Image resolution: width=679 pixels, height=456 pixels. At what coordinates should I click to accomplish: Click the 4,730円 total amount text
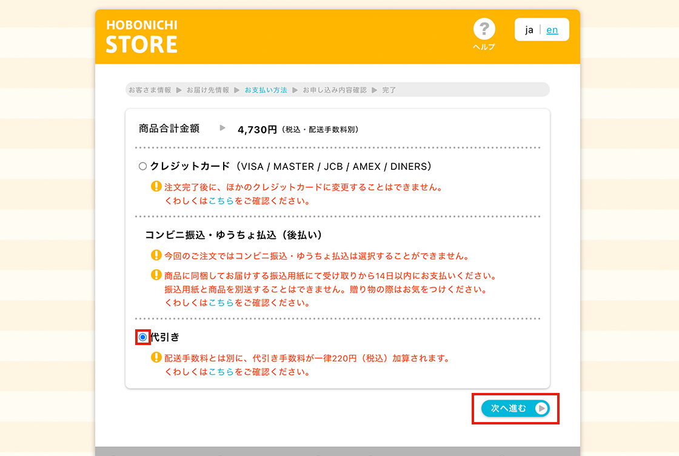(257, 129)
